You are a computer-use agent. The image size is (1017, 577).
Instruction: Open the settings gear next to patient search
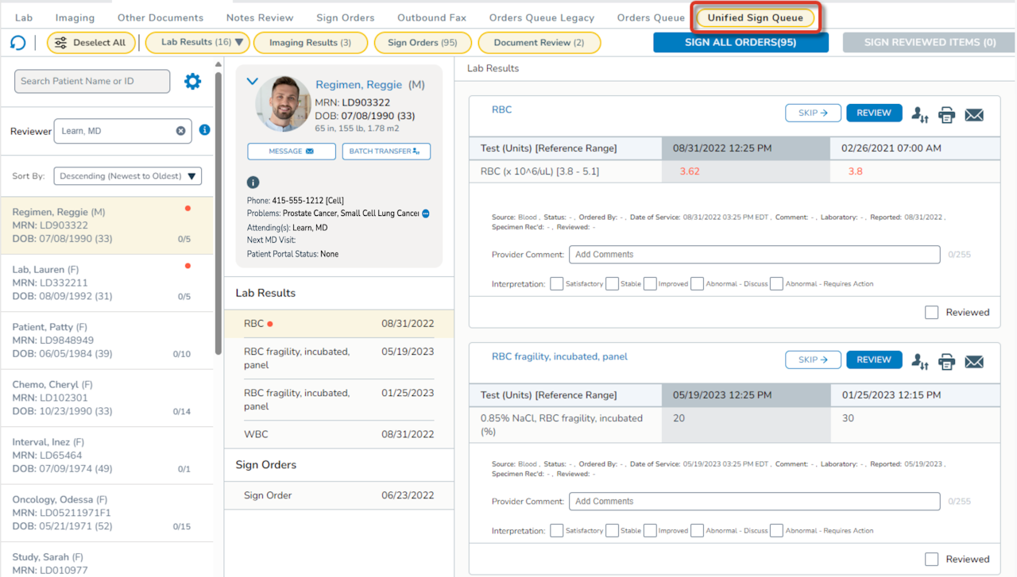pos(192,81)
